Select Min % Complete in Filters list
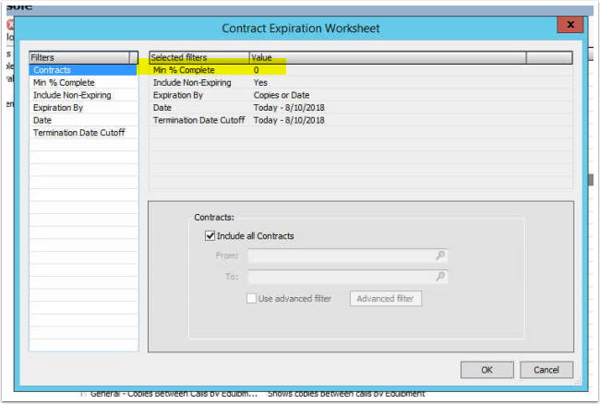 (83, 83)
